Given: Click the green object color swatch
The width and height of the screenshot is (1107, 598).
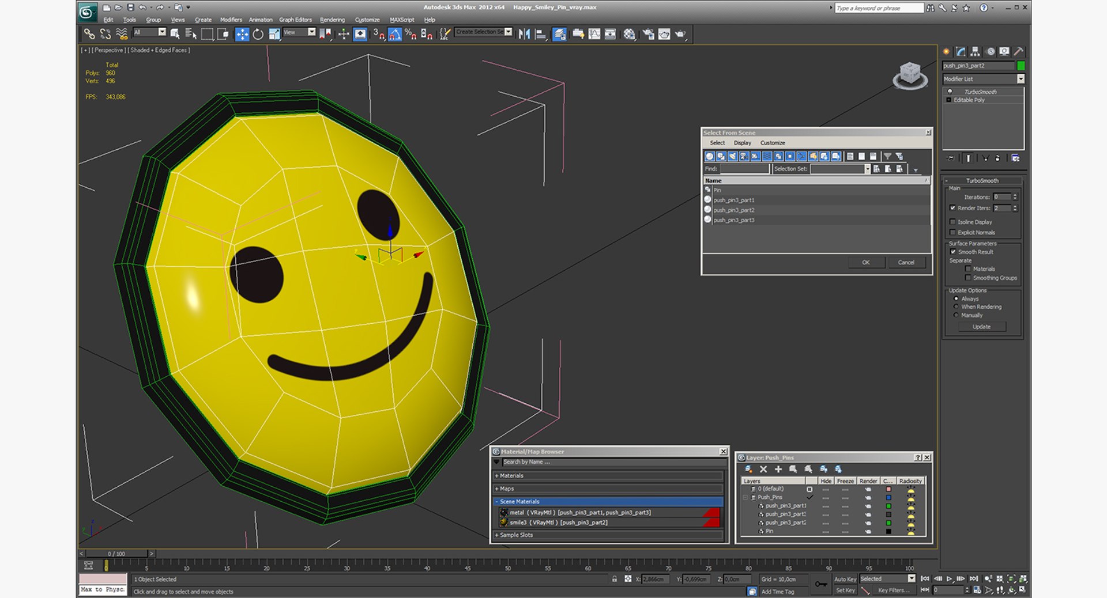Looking at the screenshot, I should 1021,66.
